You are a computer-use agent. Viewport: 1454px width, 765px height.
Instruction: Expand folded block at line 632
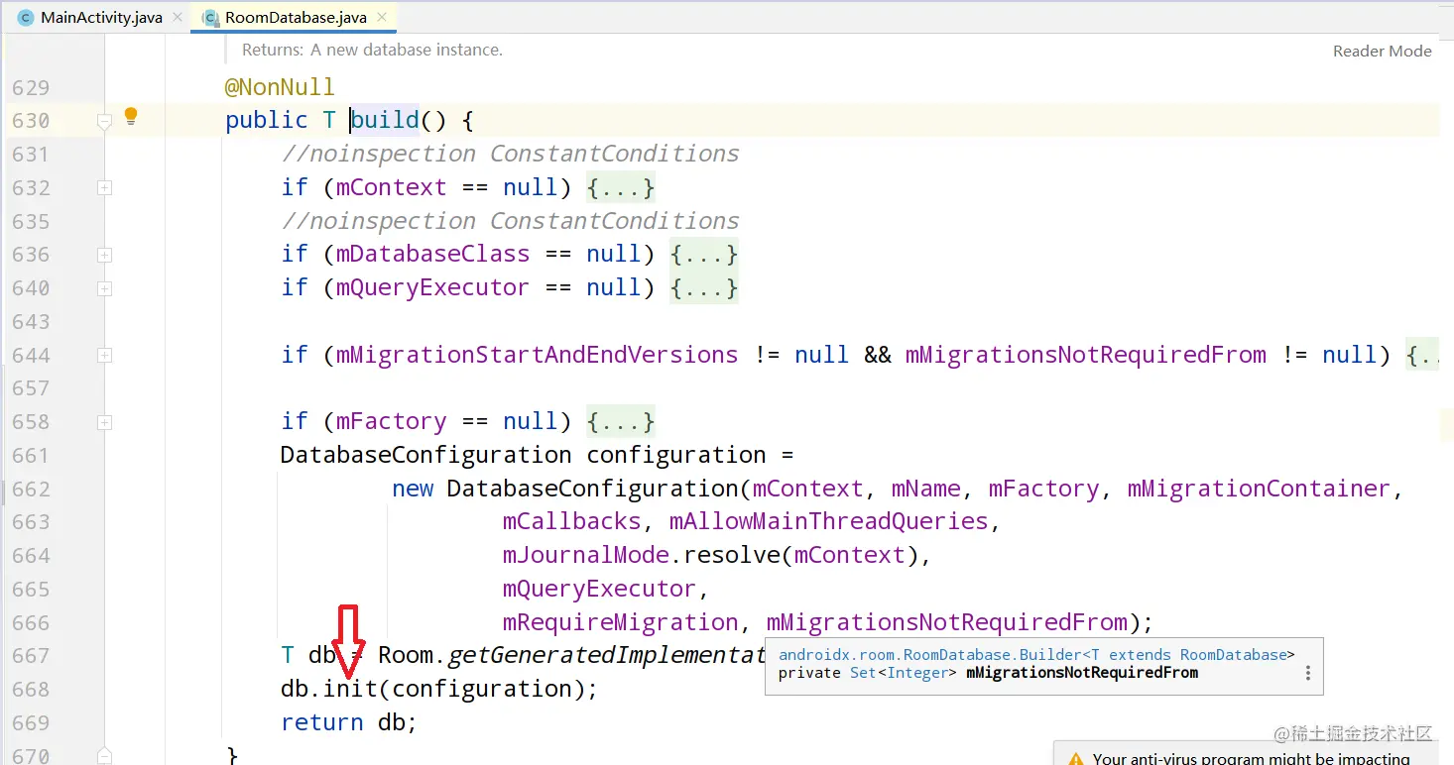point(104,187)
